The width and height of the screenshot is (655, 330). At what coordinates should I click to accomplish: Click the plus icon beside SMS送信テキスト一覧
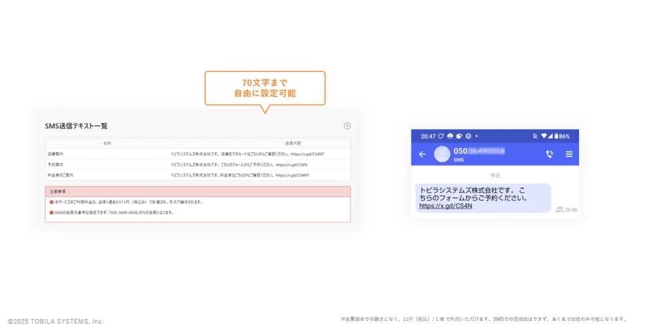coord(347,126)
